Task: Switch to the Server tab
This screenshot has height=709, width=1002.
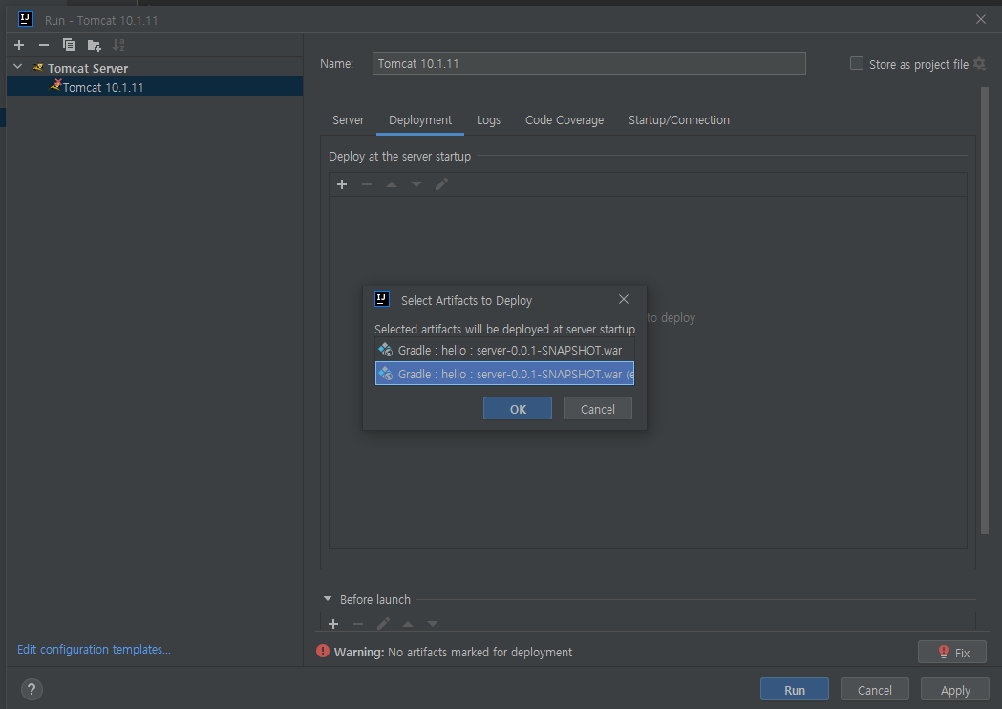Action: tap(349, 120)
